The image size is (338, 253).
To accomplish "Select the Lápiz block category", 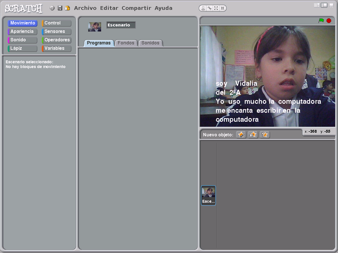I will [x=23, y=48].
